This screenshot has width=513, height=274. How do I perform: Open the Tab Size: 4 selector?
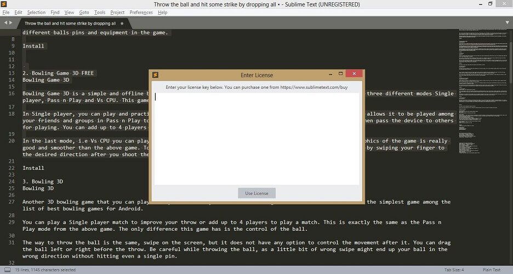(454, 270)
